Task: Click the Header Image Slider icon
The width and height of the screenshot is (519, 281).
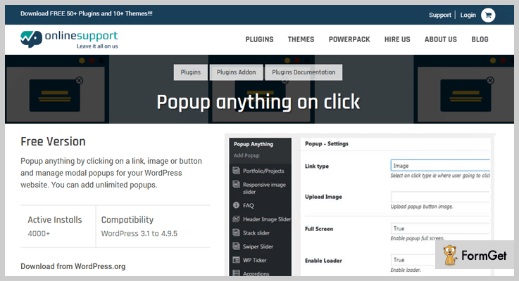Action: (x=236, y=218)
